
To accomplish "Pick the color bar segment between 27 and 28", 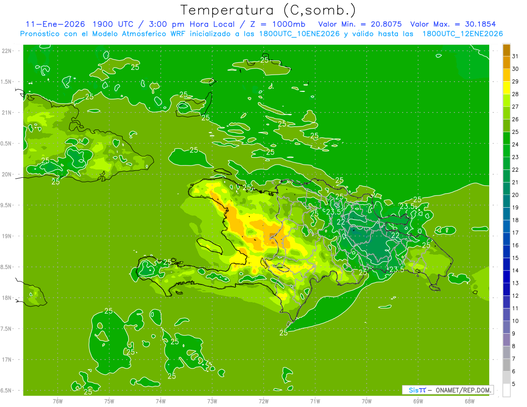I will pyautogui.click(x=506, y=101).
